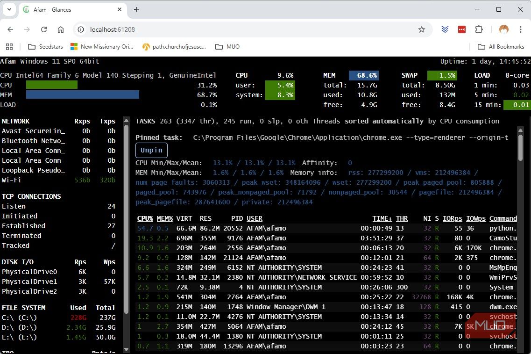Image resolution: width=531 pixels, height=354 pixels.
Task: Click the Uptime text in header
Action: 485,61
